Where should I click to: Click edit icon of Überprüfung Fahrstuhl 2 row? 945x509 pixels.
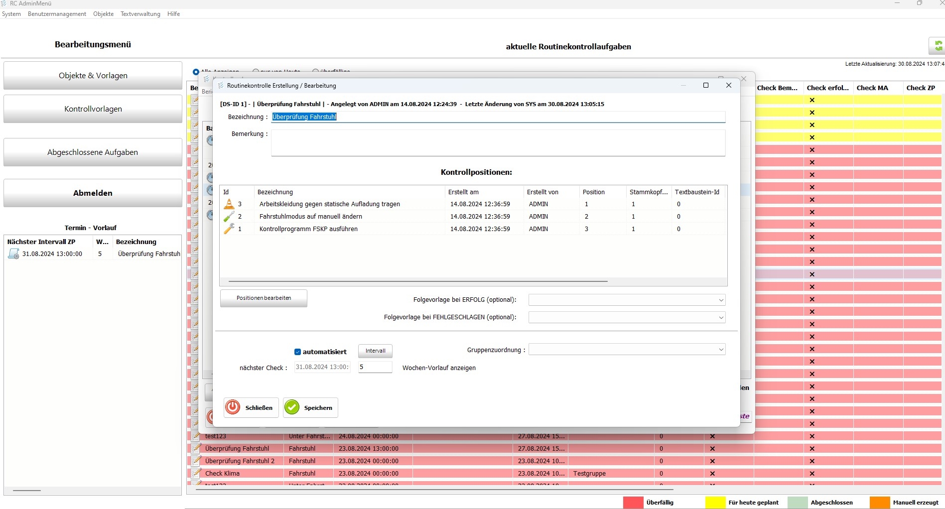pos(197,461)
